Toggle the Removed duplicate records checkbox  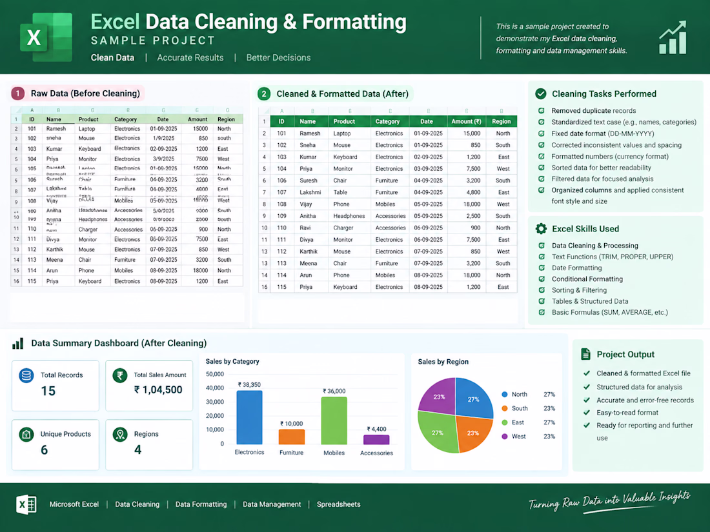(x=542, y=110)
